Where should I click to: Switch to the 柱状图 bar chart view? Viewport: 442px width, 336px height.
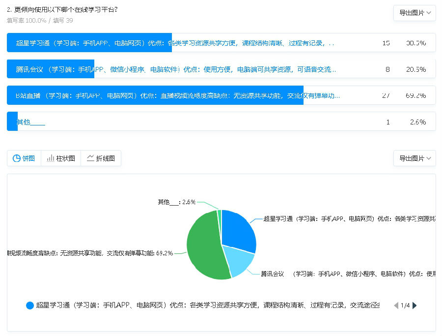[61, 158]
